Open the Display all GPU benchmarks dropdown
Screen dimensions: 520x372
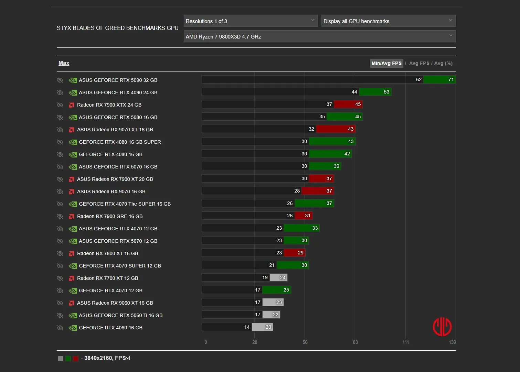pyautogui.click(x=389, y=21)
